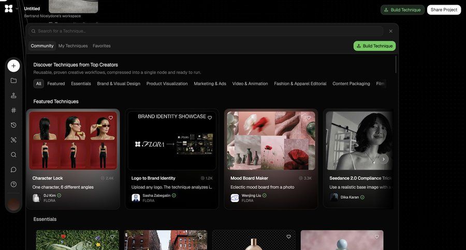Click Dika Karan's avatar image
Screen dimensions: 466x250
(334, 197)
